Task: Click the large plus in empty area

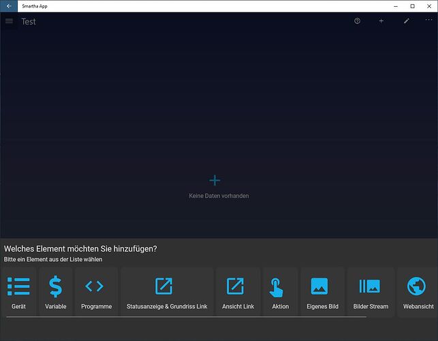Action: (215, 180)
